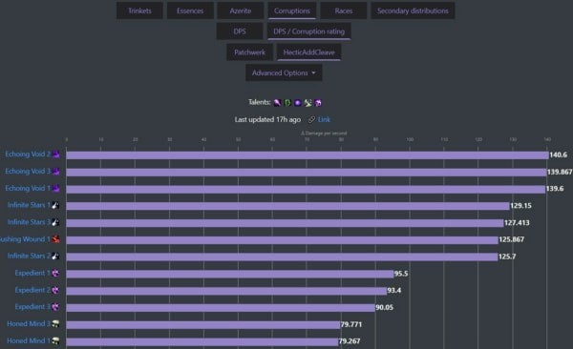573x349 pixels.
Task: Choose DPS / Corruption rating mode
Action: (x=308, y=31)
